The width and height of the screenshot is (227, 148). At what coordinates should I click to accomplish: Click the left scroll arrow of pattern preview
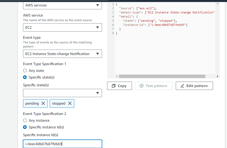(x=117, y=76)
